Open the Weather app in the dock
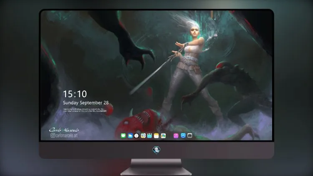 tap(130, 136)
